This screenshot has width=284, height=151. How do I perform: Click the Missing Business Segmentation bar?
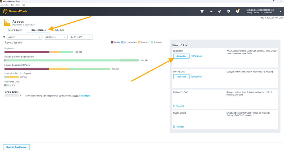point(72,60)
